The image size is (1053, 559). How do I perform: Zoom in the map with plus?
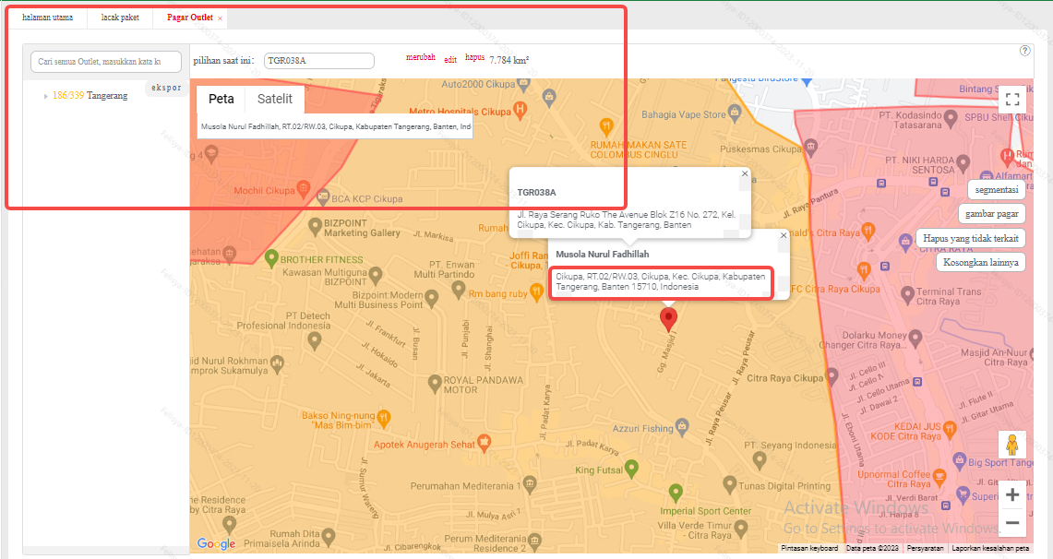pyautogui.click(x=1012, y=495)
